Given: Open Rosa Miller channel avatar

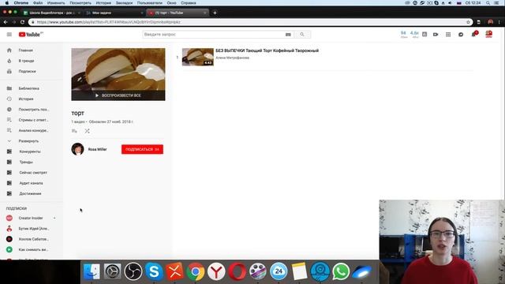Looking at the screenshot, I should (x=77, y=149).
